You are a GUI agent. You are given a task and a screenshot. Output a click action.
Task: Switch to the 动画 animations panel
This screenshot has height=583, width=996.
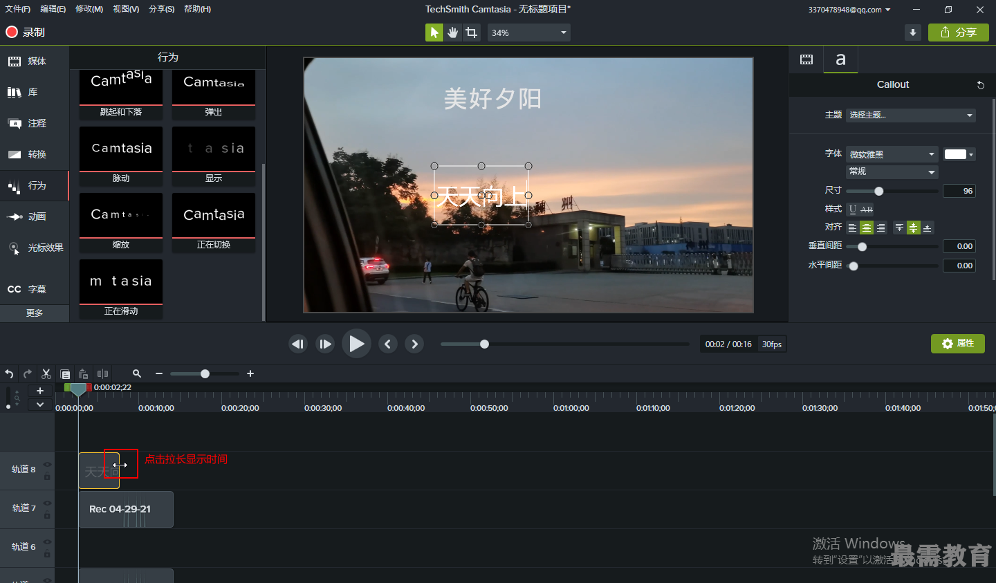tap(35, 217)
